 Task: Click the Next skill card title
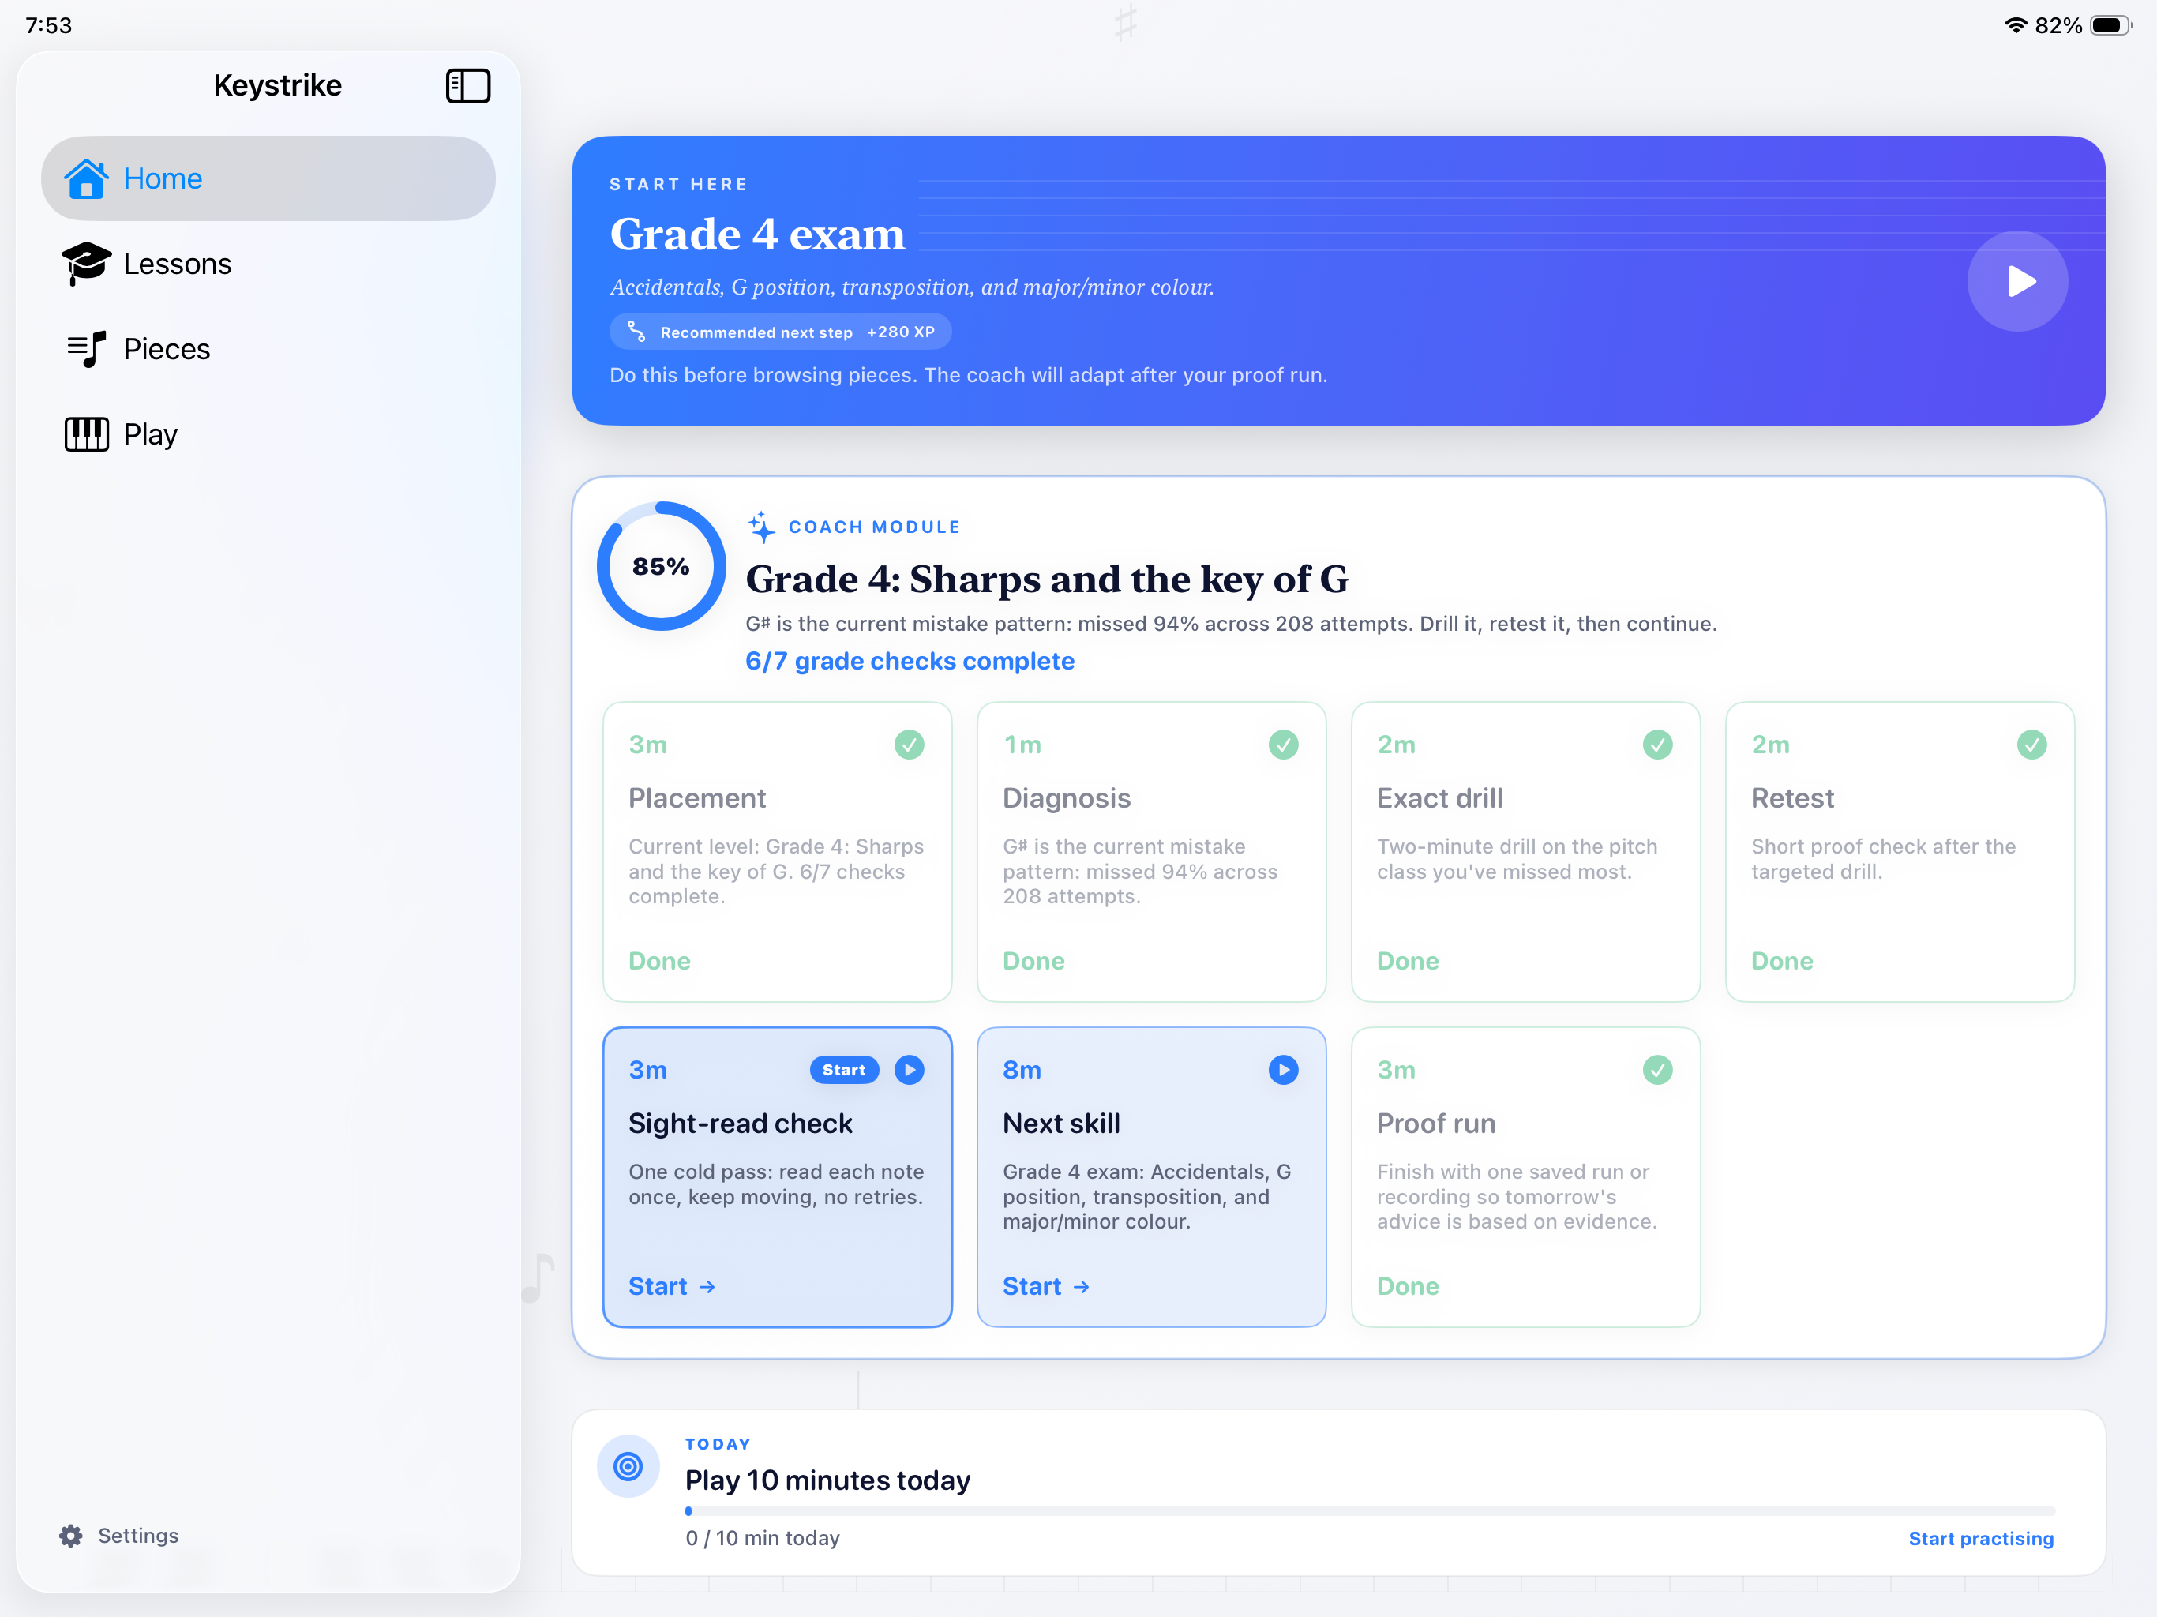click(x=1061, y=1124)
